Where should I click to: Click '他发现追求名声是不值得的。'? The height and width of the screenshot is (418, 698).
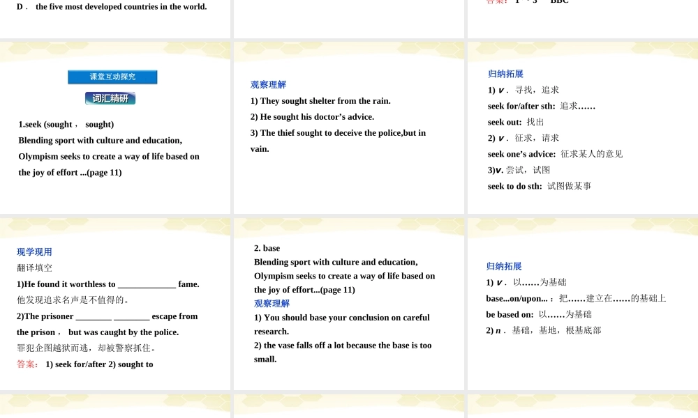click(73, 300)
